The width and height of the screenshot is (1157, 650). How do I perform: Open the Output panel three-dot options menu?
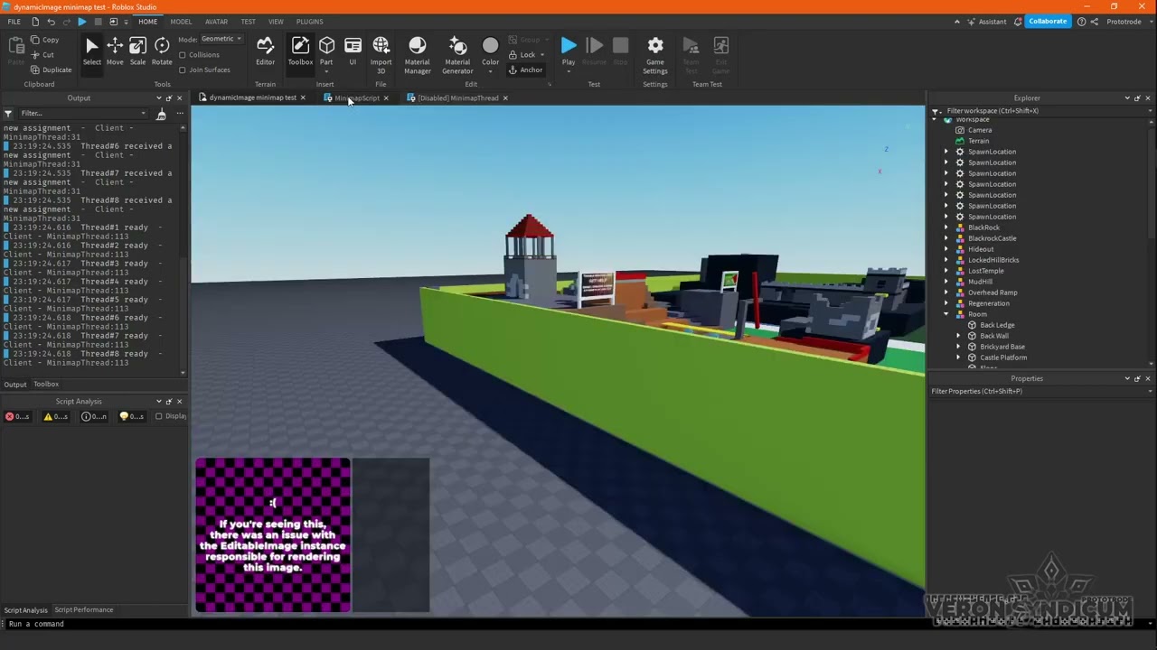180,114
